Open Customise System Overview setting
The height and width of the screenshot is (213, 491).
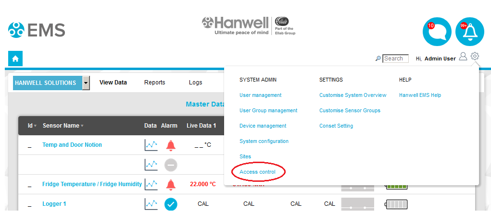(353, 95)
